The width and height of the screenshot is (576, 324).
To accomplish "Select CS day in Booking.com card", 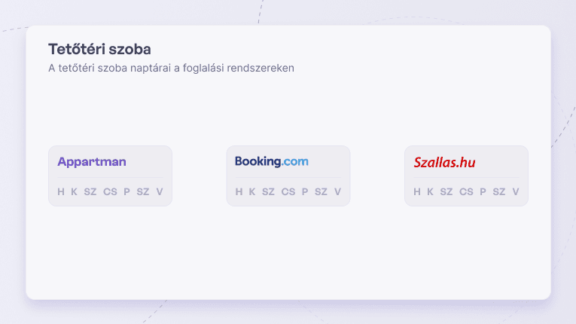I will coord(288,192).
